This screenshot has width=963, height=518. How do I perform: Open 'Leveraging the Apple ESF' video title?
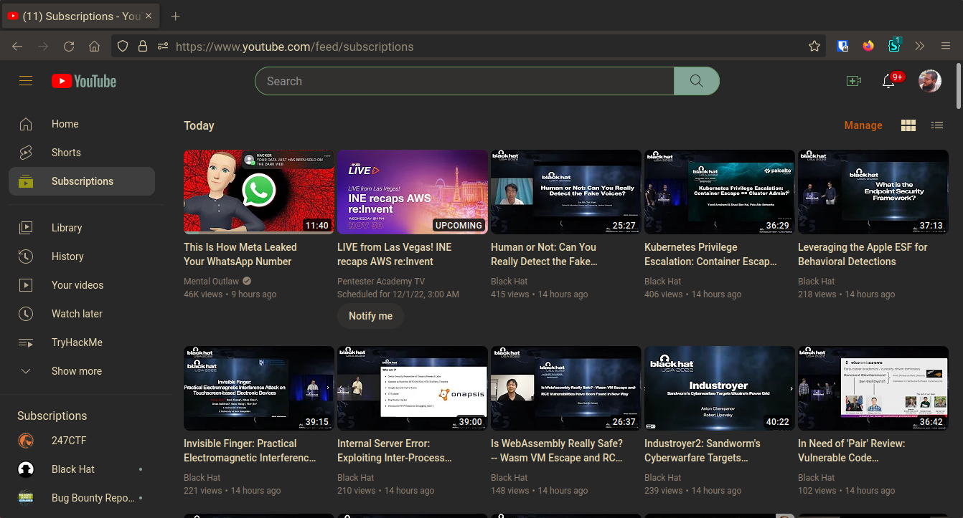tap(863, 254)
